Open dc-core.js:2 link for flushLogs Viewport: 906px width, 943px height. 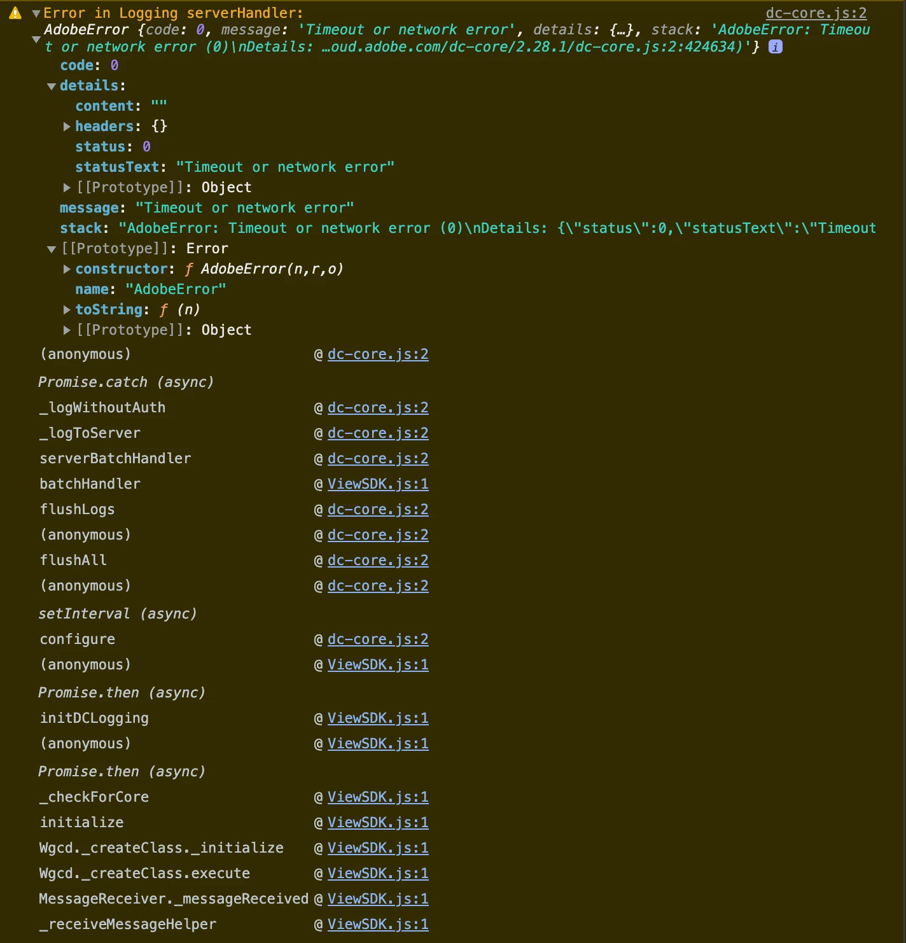pyautogui.click(x=378, y=509)
